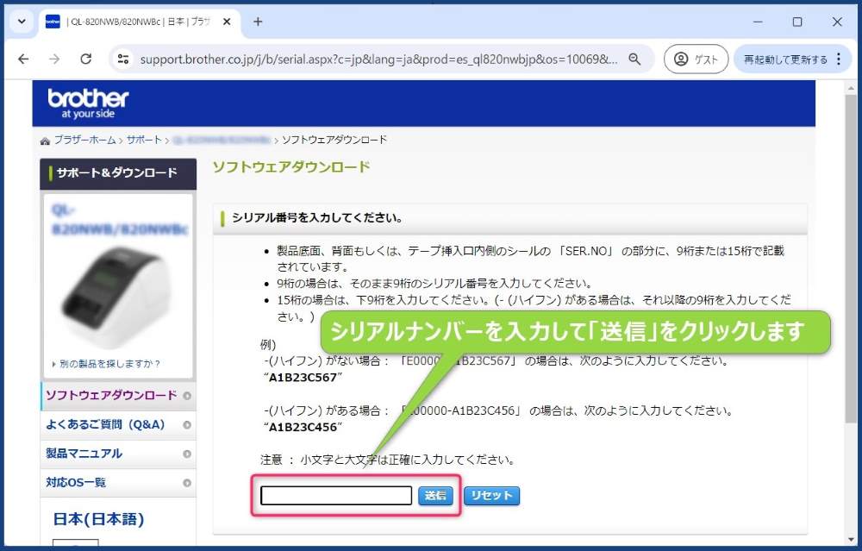Click the home icon in breadcrumb
862x551 pixels.
click(45, 141)
